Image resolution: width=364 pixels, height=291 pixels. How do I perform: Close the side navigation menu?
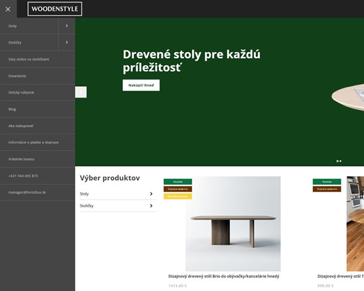coord(8,9)
